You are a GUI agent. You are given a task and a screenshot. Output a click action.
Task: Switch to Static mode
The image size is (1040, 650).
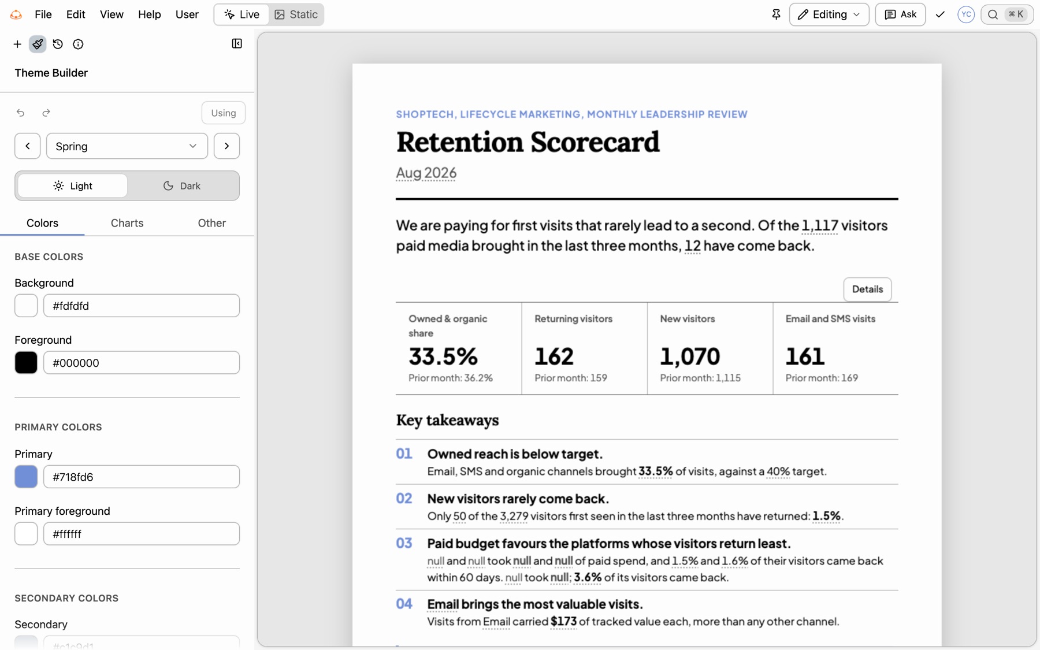296,14
